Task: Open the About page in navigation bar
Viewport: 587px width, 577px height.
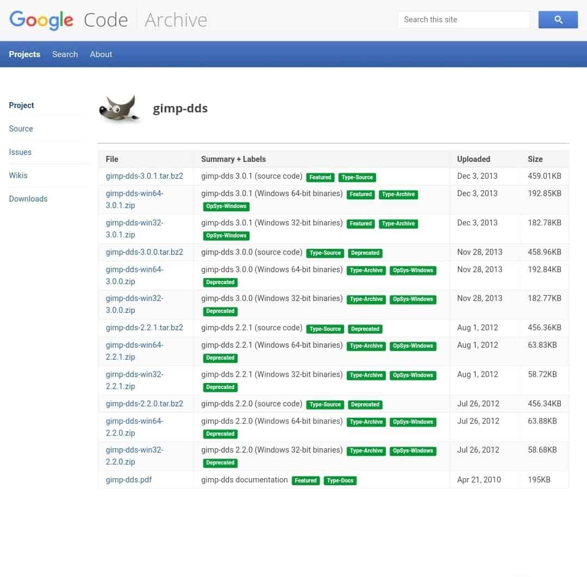Action: coord(101,54)
